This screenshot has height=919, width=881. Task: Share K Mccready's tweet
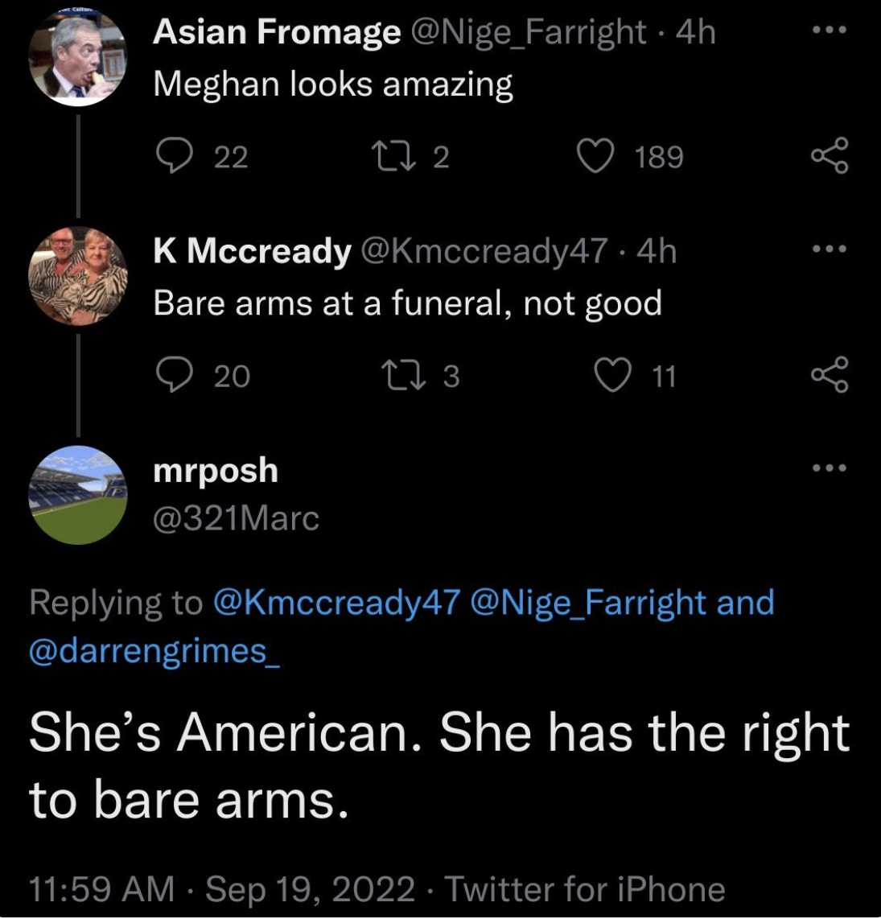[830, 374]
